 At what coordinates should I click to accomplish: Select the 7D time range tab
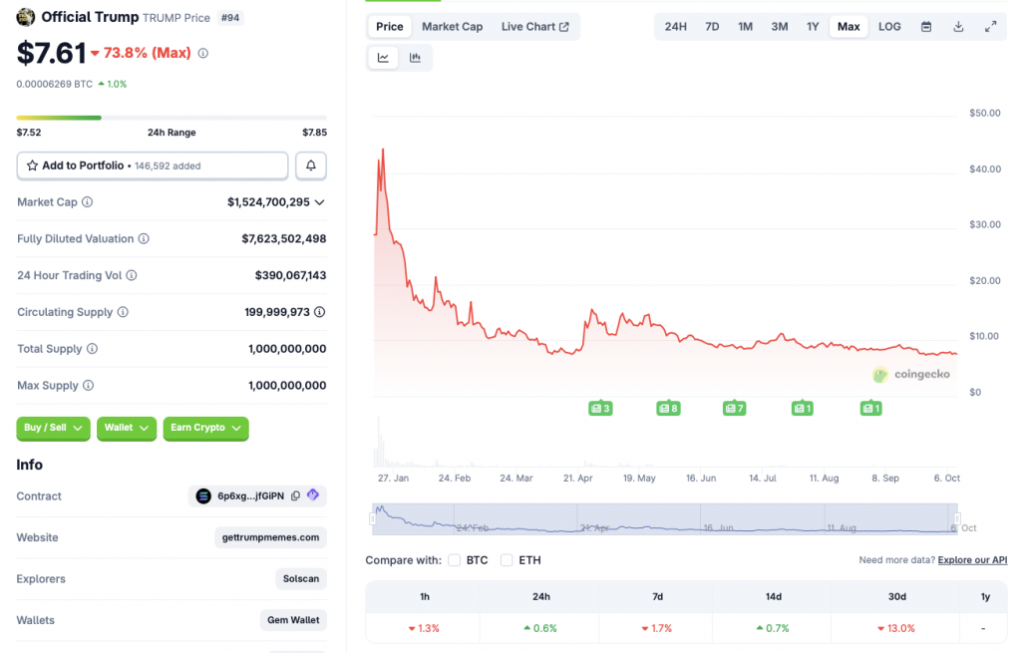click(712, 27)
